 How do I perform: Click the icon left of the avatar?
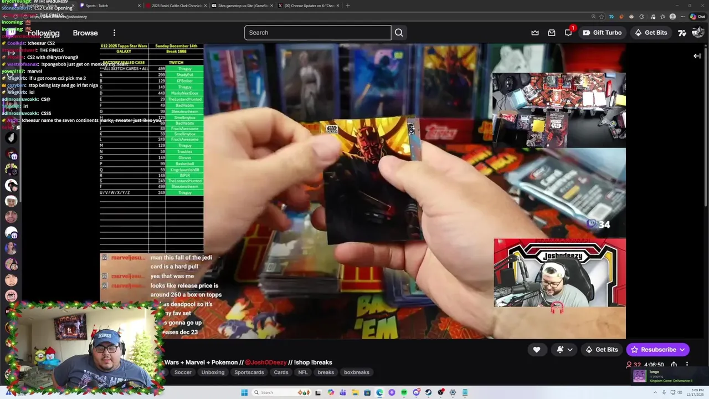click(682, 33)
